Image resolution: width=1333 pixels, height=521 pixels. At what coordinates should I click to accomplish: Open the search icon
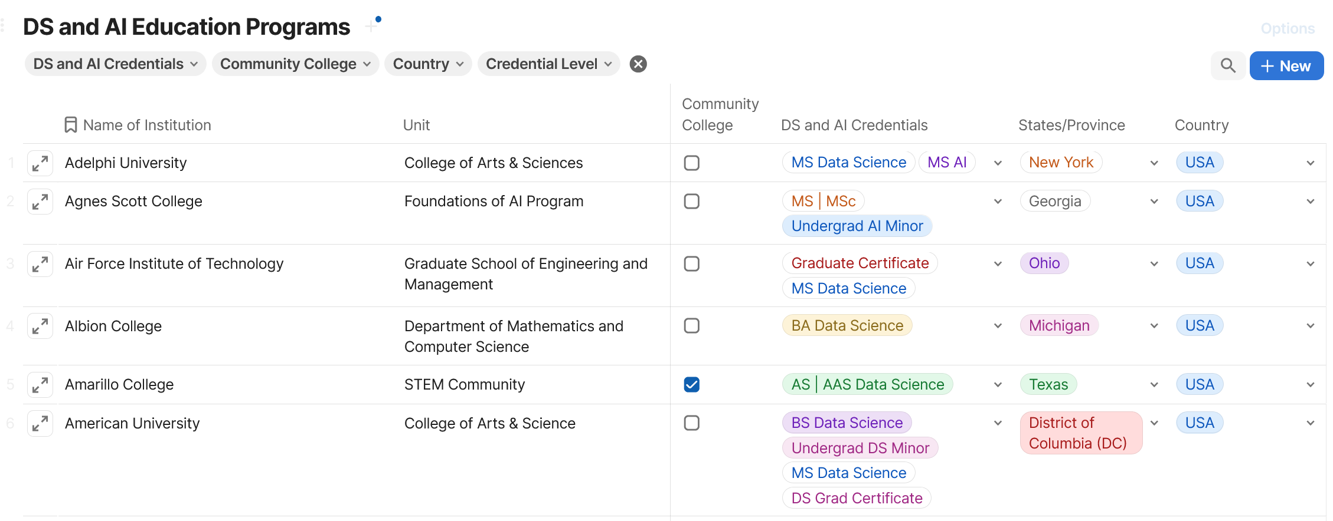pyautogui.click(x=1228, y=65)
